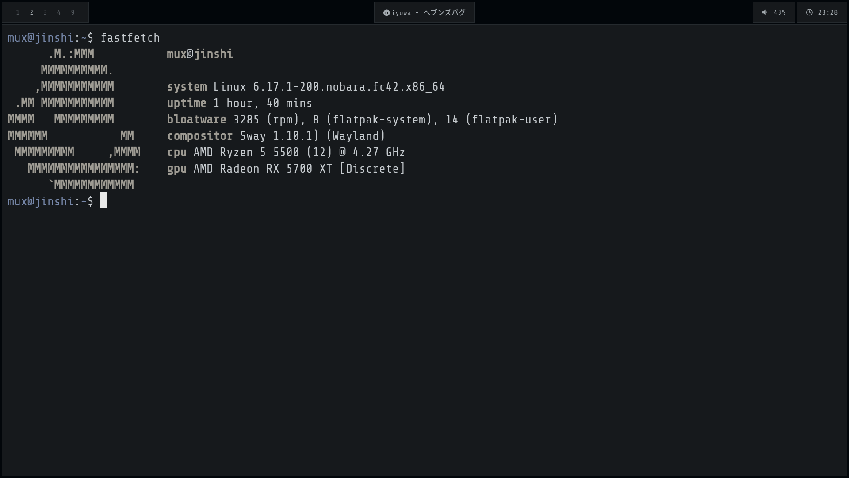Click the volume speaker icon
Screen dimensions: 849x478
pyautogui.click(x=765, y=12)
